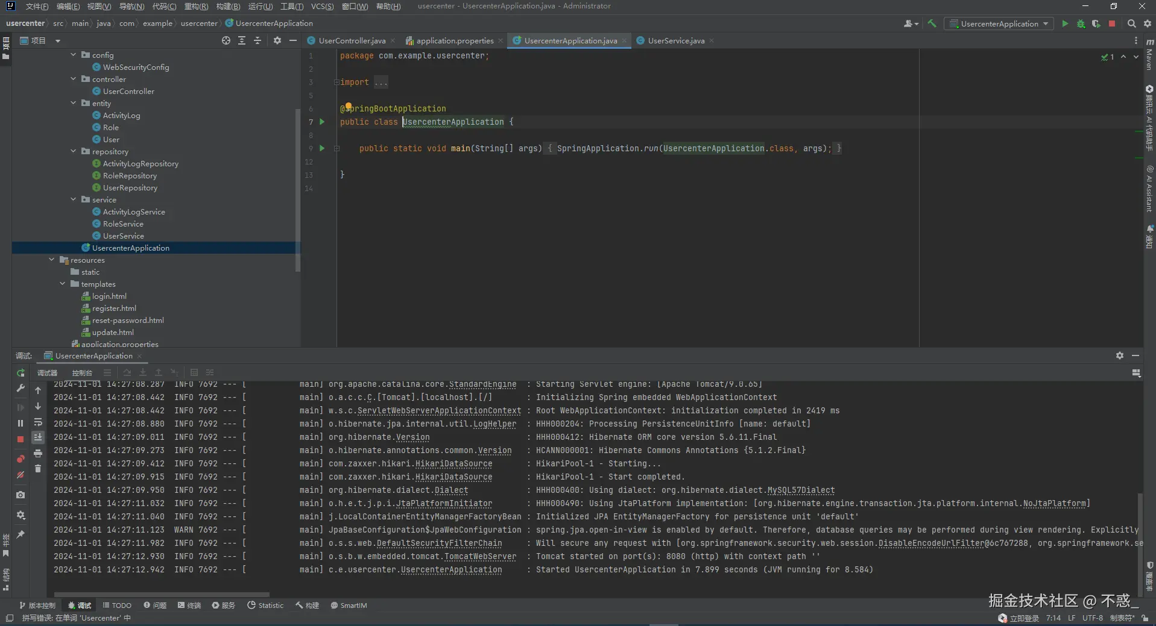The width and height of the screenshot is (1156, 626).
Task: Open project view 项目 dropdown arrow
Action: tap(58, 41)
